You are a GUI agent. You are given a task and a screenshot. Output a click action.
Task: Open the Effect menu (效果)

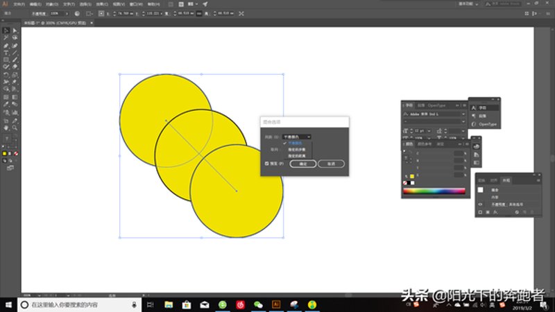tap(102, 4)
